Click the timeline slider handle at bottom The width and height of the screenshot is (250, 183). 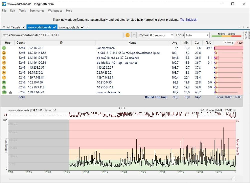click(x=233, y=179)
